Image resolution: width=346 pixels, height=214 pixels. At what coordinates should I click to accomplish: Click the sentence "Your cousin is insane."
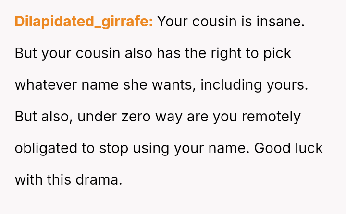(231, 22)
